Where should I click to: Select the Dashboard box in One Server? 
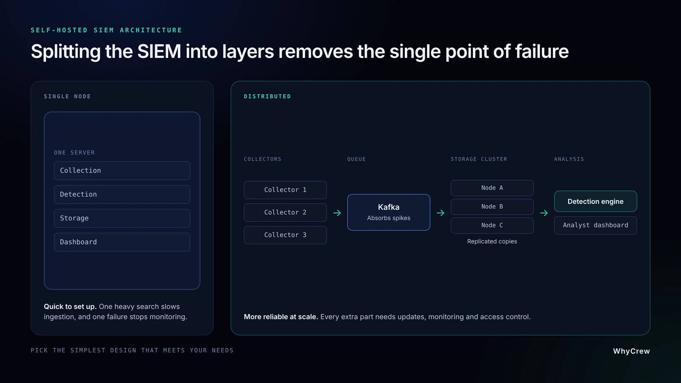(122, 242)
